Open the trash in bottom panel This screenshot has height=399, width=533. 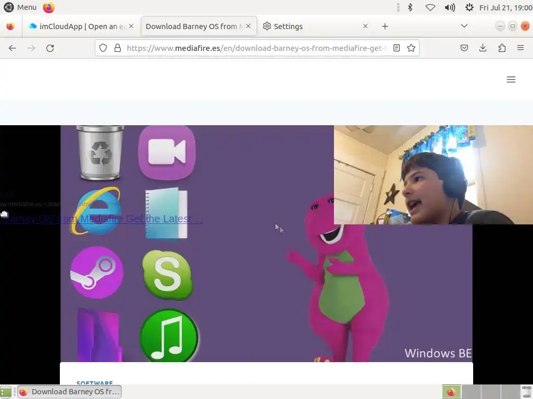[x=526, y=392]
